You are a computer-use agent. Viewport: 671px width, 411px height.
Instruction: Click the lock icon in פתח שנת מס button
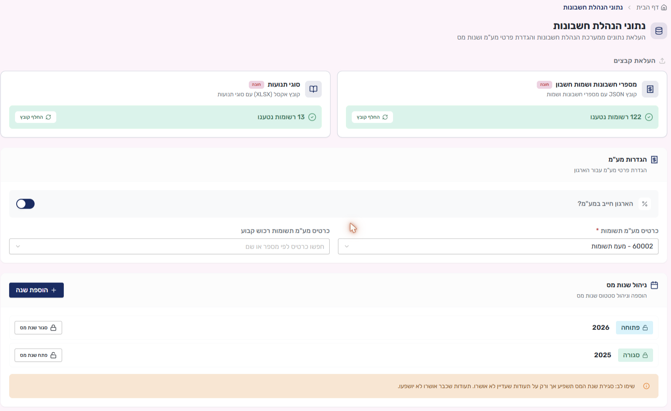click(53, 355)
